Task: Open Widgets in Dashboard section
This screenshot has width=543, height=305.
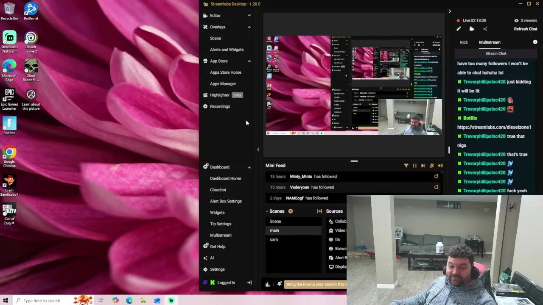Action: (217, 213)
